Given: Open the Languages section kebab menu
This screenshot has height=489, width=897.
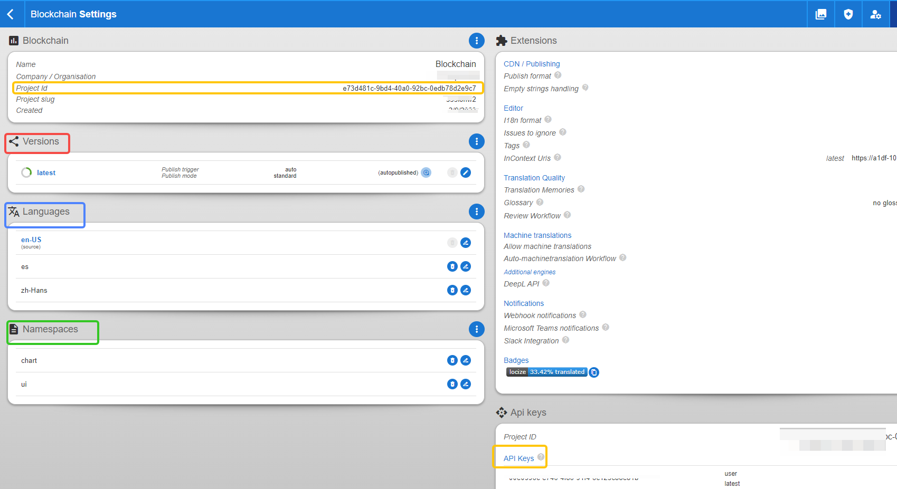Looking at the screenshot, I should pyautogui.click(x=477, y=212).
